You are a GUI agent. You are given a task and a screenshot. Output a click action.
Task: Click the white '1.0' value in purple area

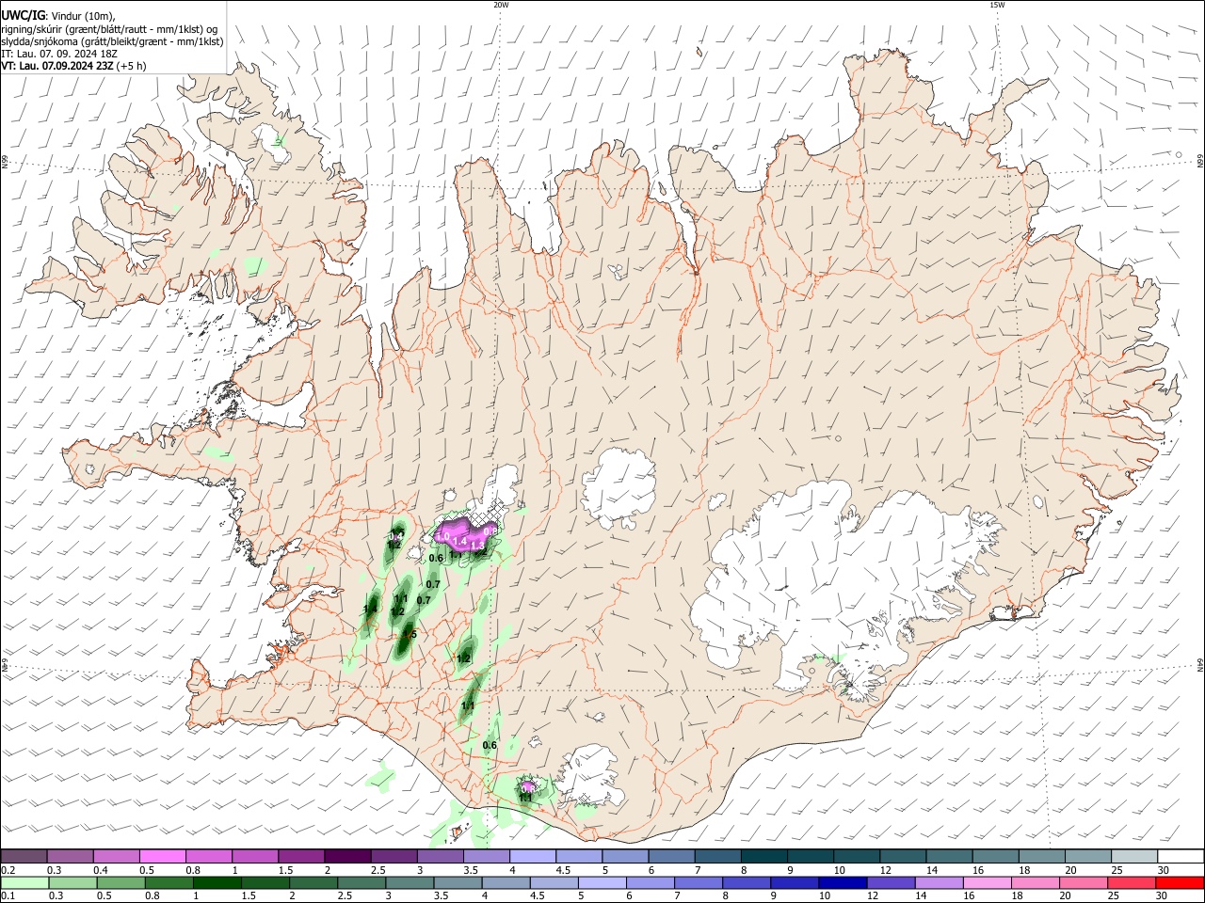tap(442, 537)
